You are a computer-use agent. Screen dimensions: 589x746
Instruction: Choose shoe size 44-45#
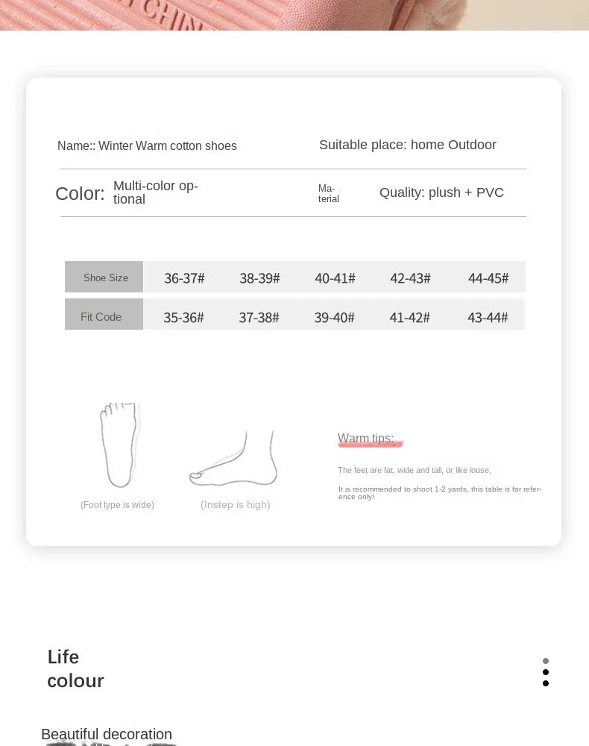pos(488,278)
